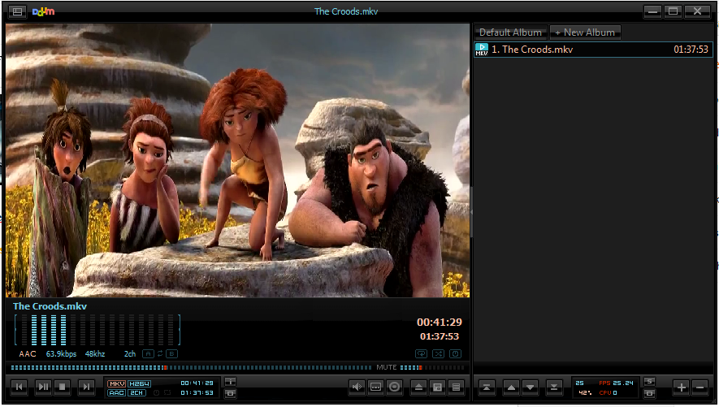Image resolution: width=719 pixels, height=407 pixels.
Task: Click the small screen button below the info button
Action: (x=230, y=393)
